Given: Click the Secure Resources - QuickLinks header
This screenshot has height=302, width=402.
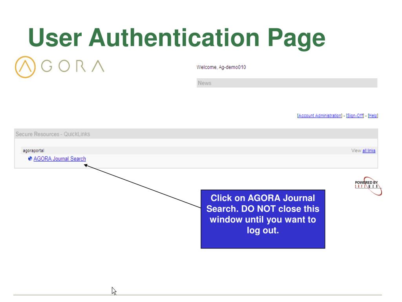Looking at the screenshot, I should (196, 134).
